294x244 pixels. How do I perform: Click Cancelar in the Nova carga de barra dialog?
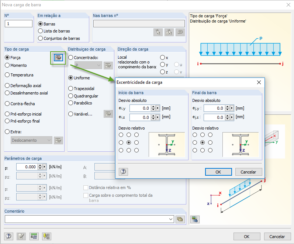point(277,237)
